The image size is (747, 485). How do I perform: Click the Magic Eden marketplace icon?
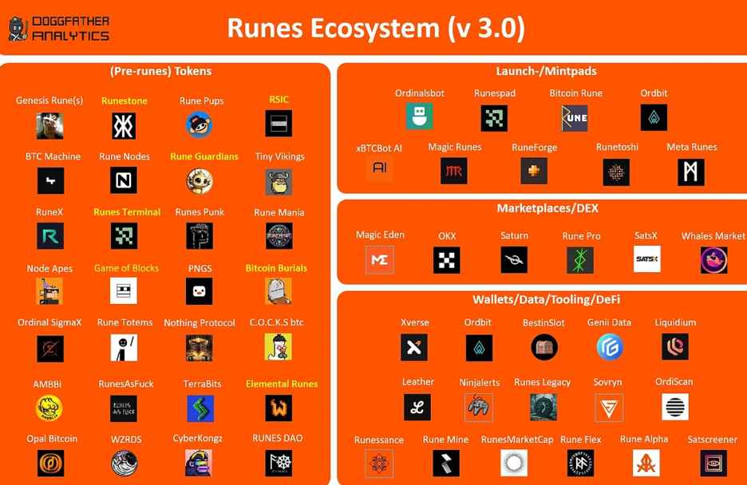click(379, 259)
